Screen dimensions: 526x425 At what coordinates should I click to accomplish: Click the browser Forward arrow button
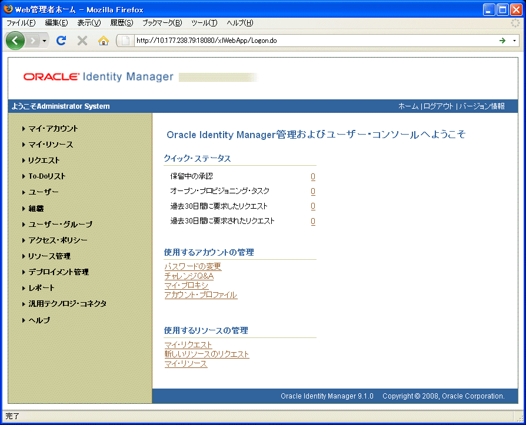(x=33, y=41)
